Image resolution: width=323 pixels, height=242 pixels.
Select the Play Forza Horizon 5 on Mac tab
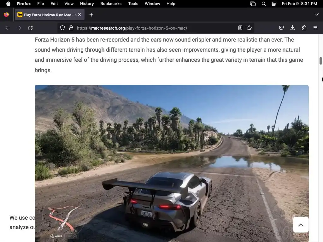[50, 14]
